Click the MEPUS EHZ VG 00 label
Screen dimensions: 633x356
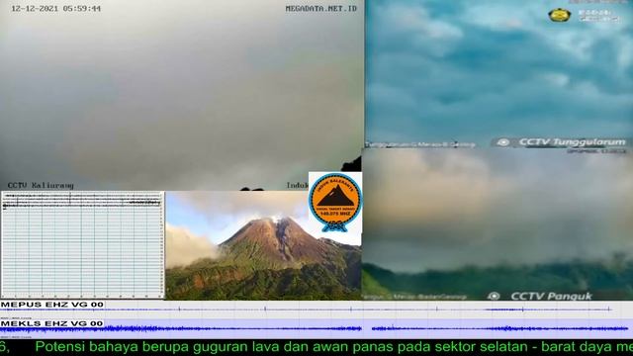click(x=52, y=305)
